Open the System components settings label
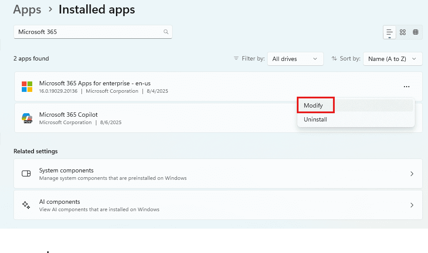The width and height of the screenshot is (428, 253). [66, 170]
